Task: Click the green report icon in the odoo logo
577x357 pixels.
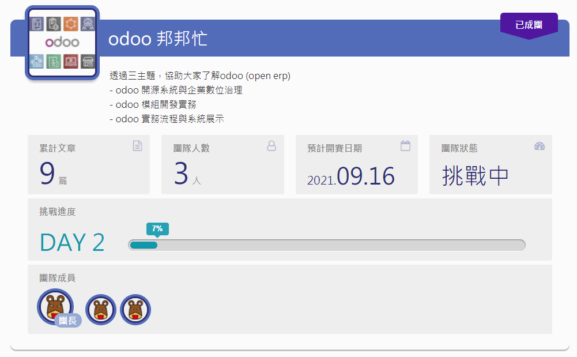Action: point(55,61)
